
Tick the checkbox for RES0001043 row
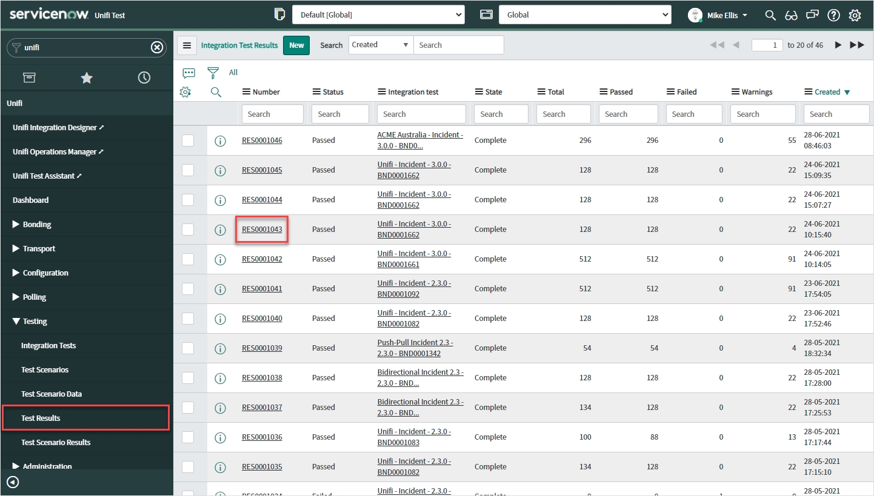[188, 230]
